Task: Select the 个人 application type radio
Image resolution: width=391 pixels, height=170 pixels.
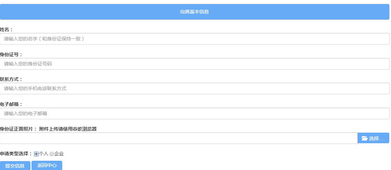Action: (x=37, y=154)
